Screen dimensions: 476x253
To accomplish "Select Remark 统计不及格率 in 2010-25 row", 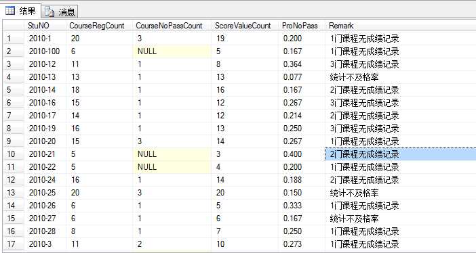I will [x=401, y=193].
